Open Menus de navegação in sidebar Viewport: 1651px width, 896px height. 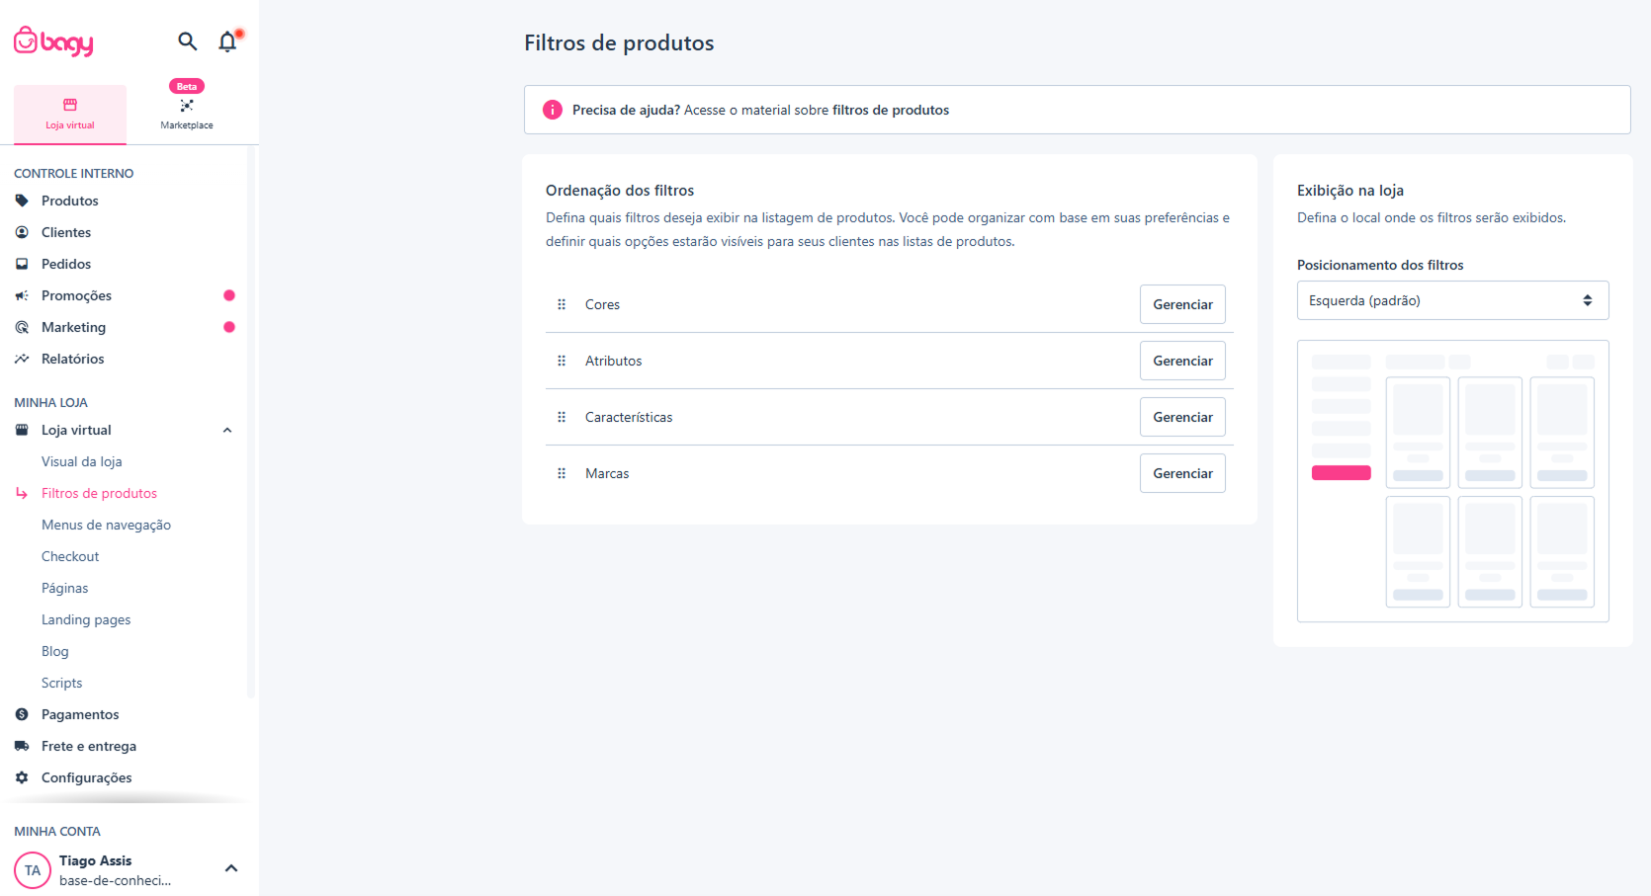coord(106,525)
